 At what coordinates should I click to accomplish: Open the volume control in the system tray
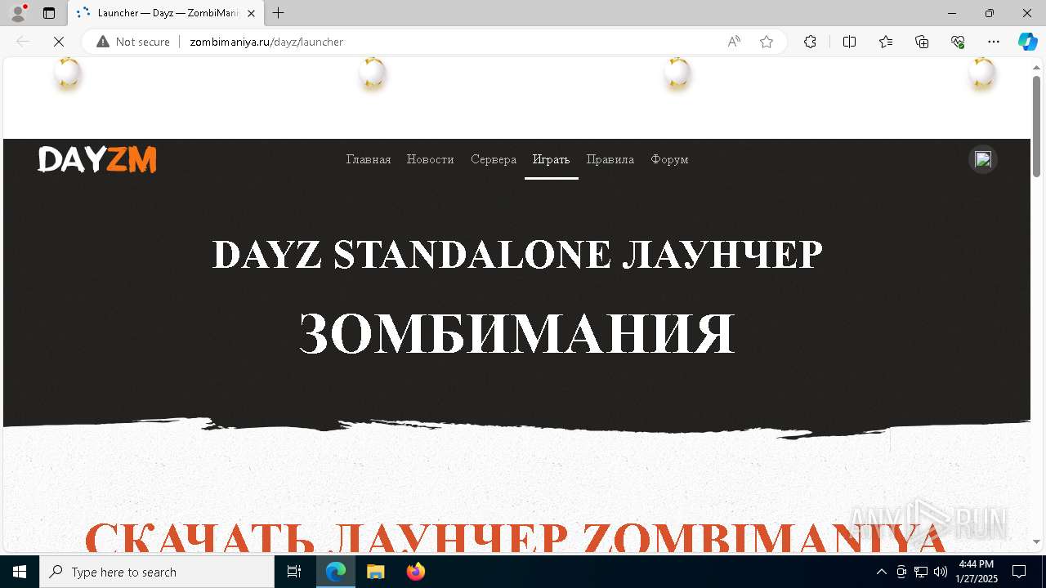(x=941, y=572)
